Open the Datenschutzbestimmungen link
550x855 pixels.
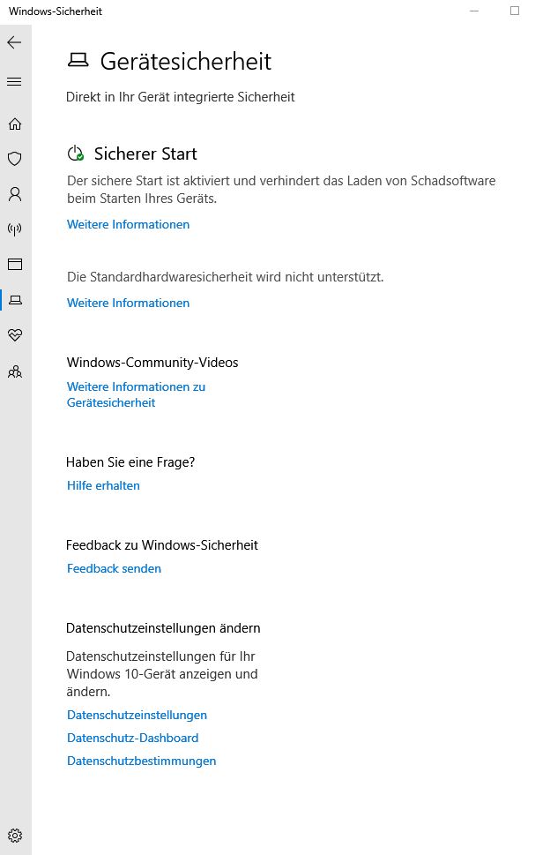pos(142,761)
